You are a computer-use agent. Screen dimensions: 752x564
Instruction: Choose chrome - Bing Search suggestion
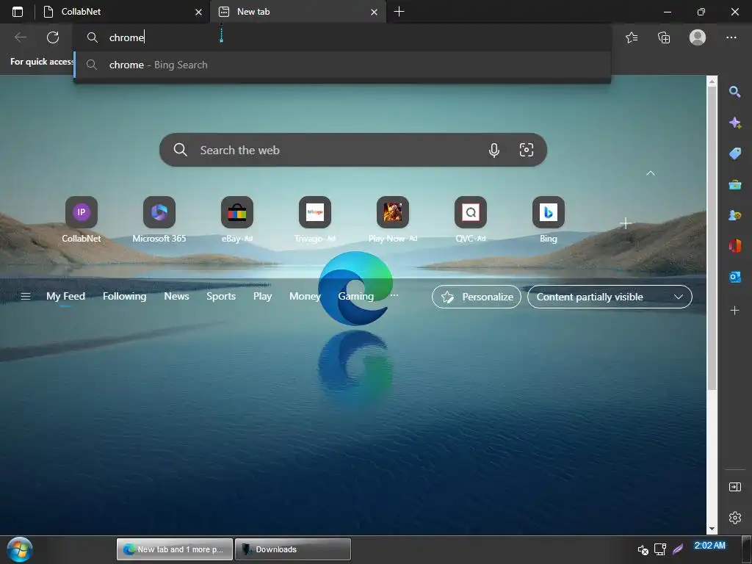[342, 65]
